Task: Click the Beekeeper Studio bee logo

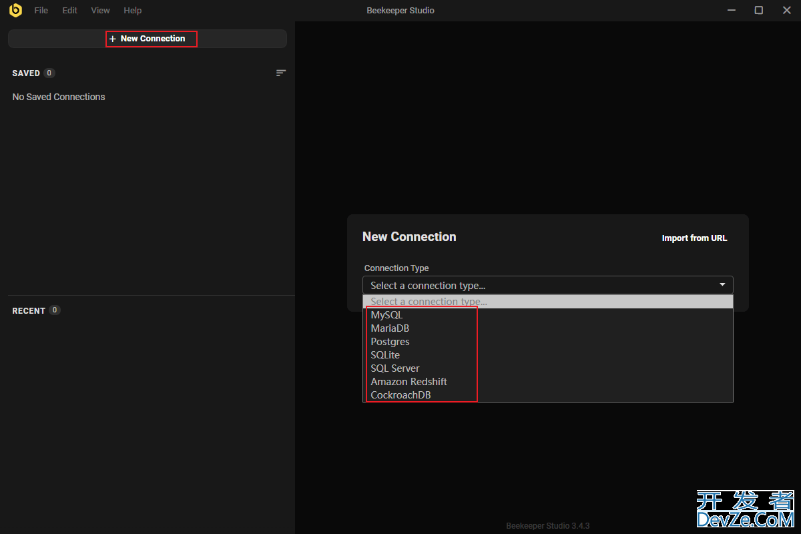Action: click(x=15, y=10)
